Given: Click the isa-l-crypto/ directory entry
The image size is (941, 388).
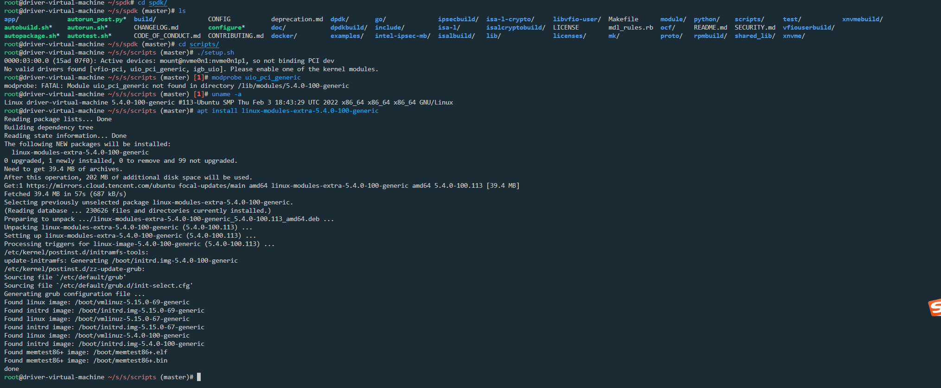Looking at the screenshot, I should click(x=510, y=19).
